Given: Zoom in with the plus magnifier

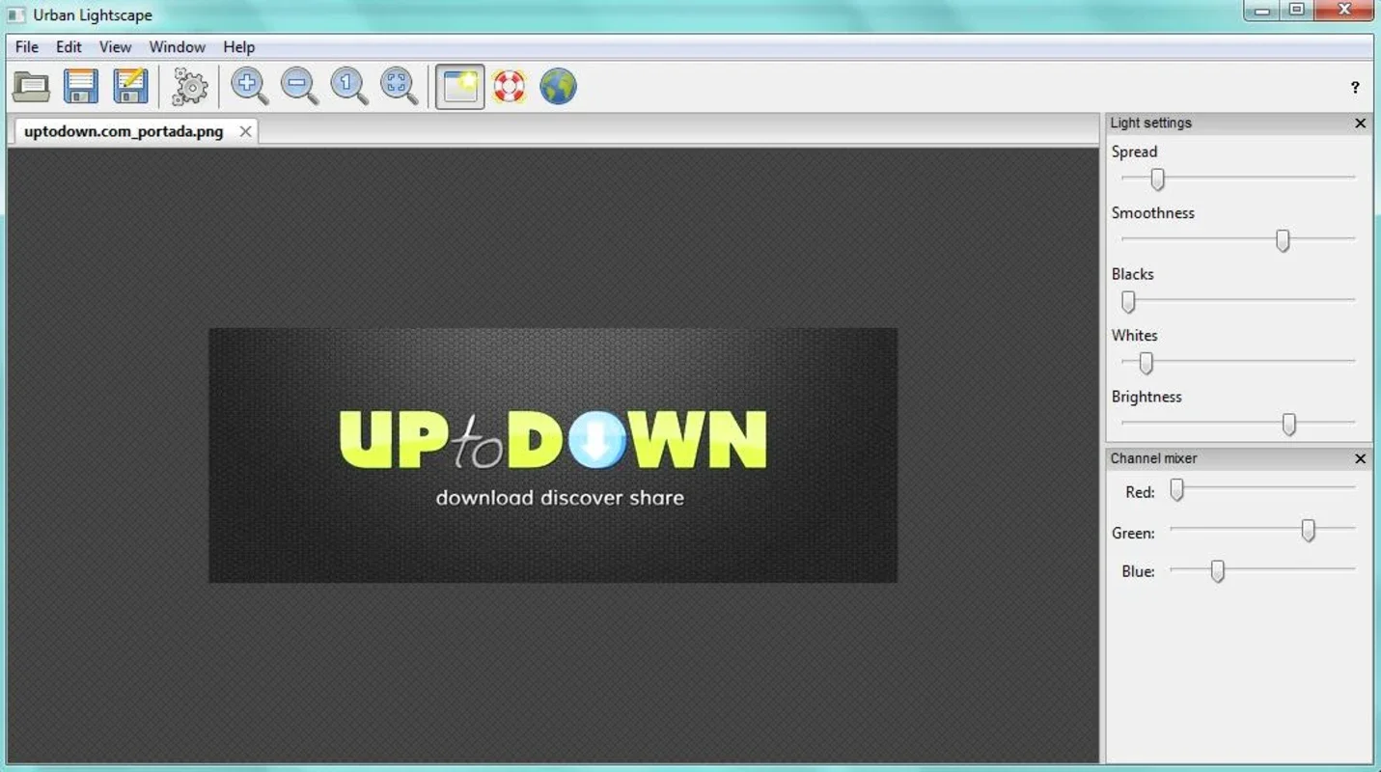Looking at the screenshot, I should (x=250, y=87).
